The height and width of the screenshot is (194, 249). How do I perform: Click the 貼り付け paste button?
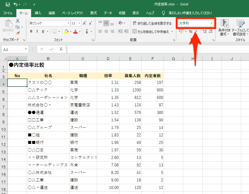[8, 27]
